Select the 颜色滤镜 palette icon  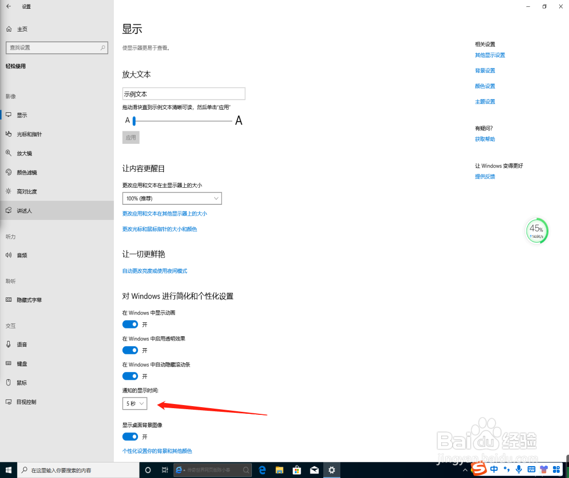coord(9,172)
